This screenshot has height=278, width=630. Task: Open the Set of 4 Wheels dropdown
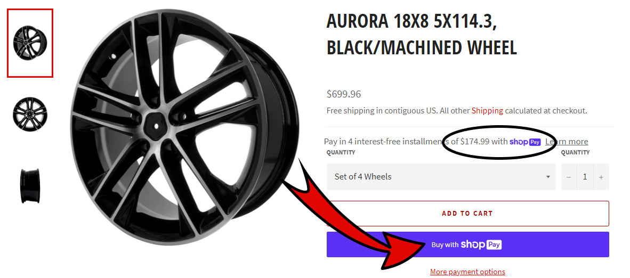441,177
